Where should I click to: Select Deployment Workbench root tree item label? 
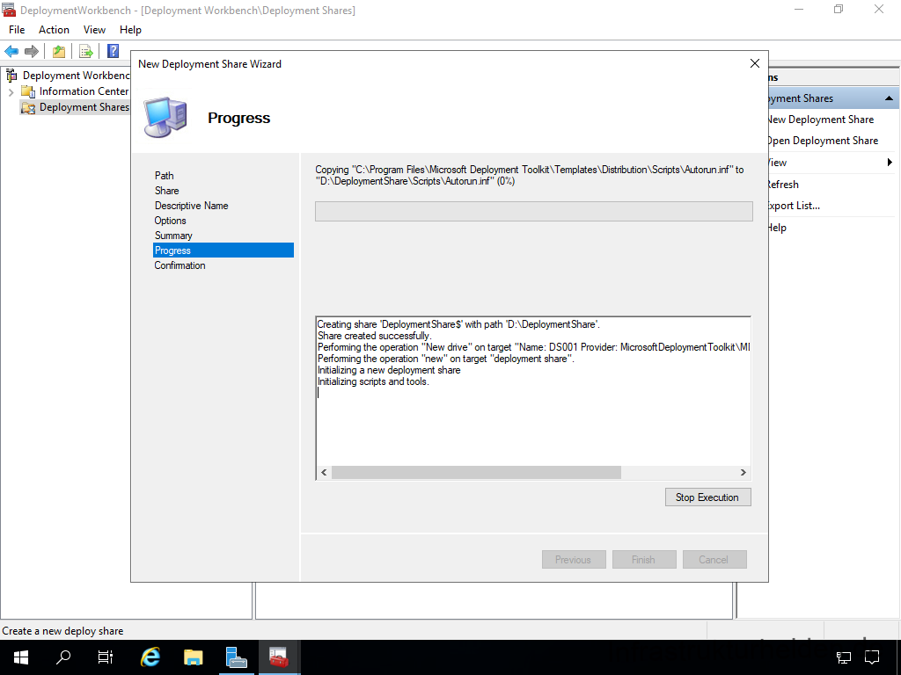(77, 76)
